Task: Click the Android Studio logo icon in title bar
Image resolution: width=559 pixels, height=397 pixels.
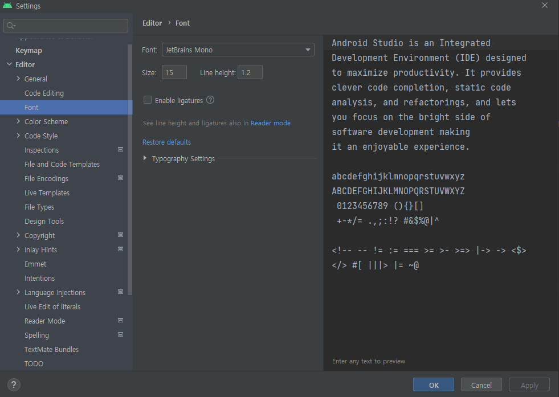Action: pos(7,6)
